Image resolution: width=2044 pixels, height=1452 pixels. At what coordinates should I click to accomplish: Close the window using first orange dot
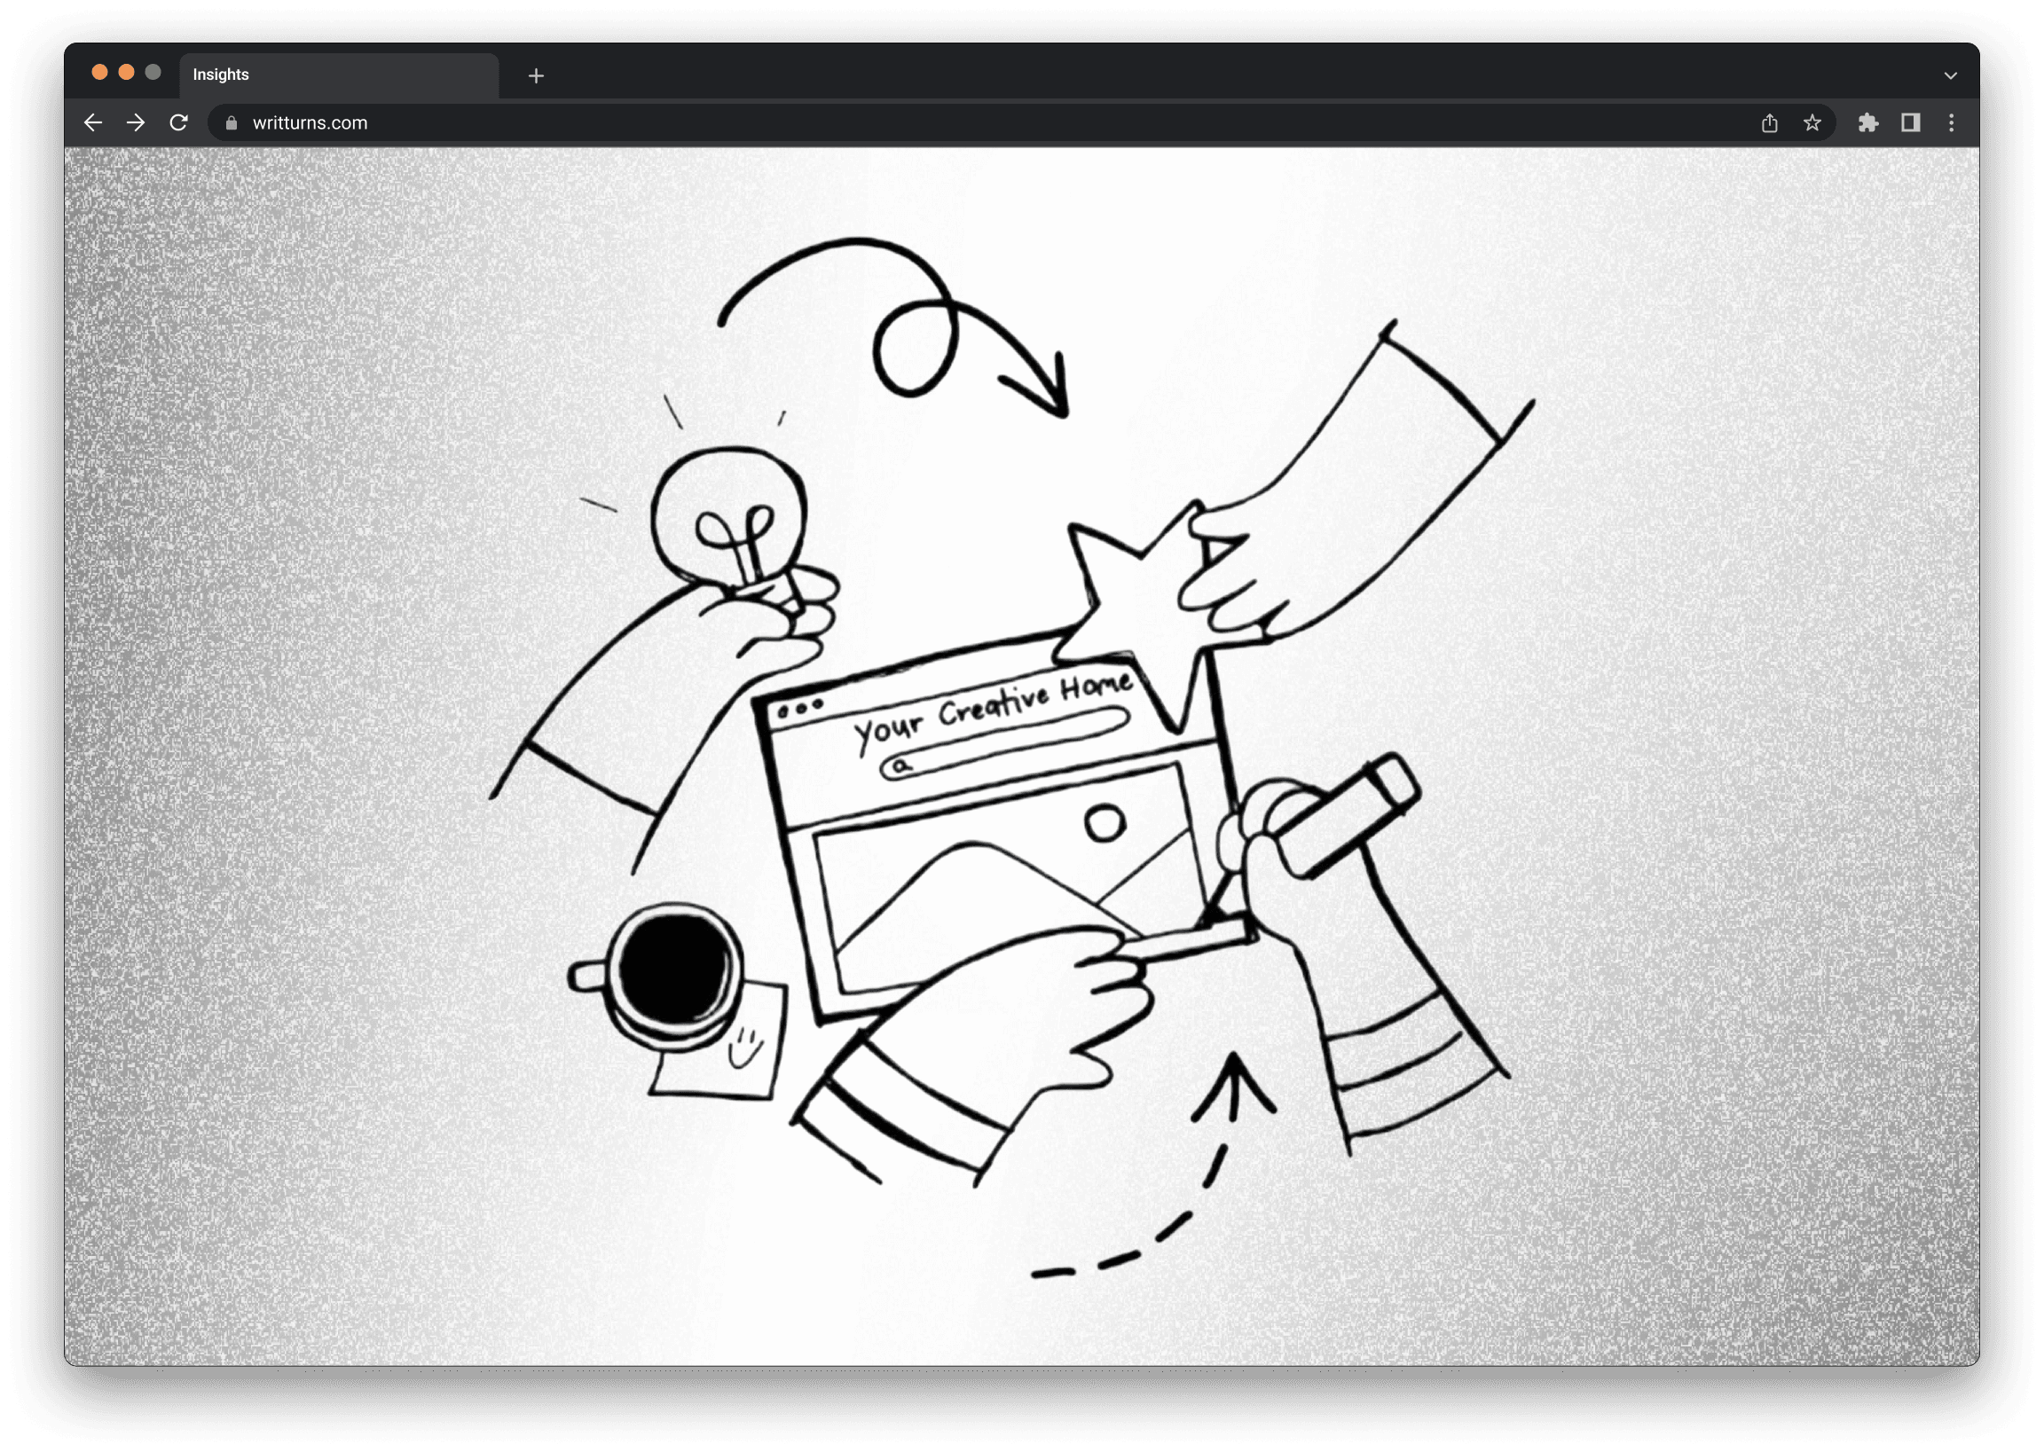click(x=100, y=73)
